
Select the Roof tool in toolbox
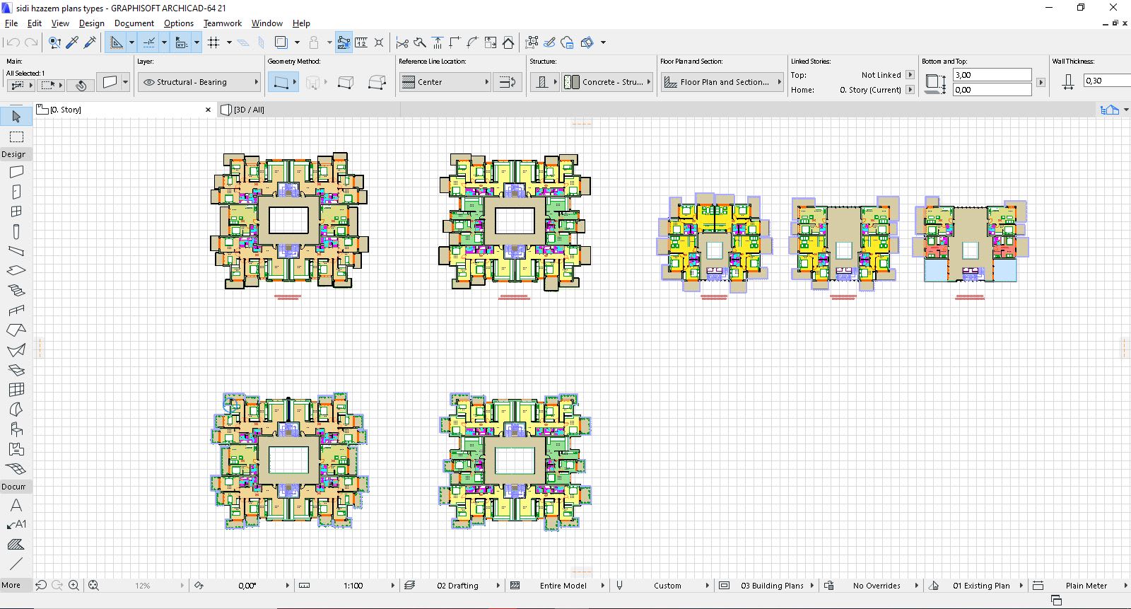click(x=16, y=330)
